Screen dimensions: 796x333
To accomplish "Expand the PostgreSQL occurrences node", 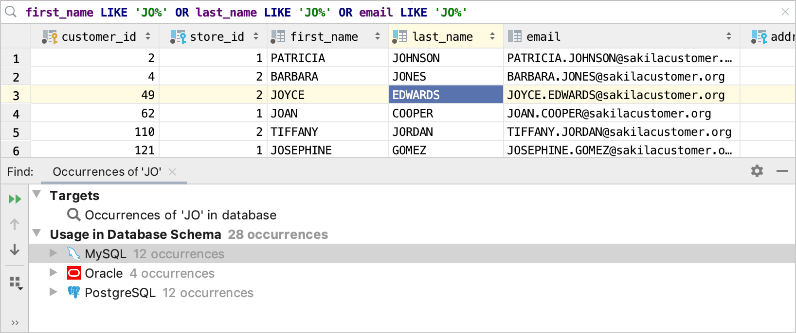I will point(54,292).
